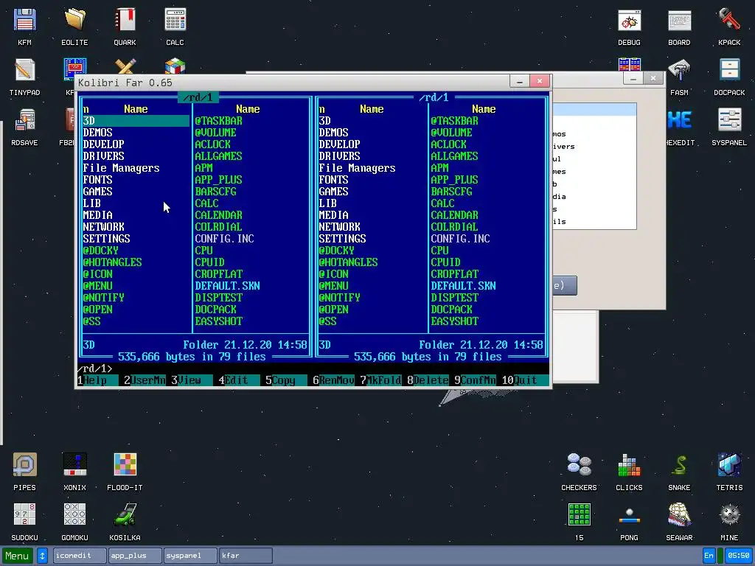This screenshot has height=566, width=755.
Task: Click 4 Edit function key
Action: (x=239, y=380)
